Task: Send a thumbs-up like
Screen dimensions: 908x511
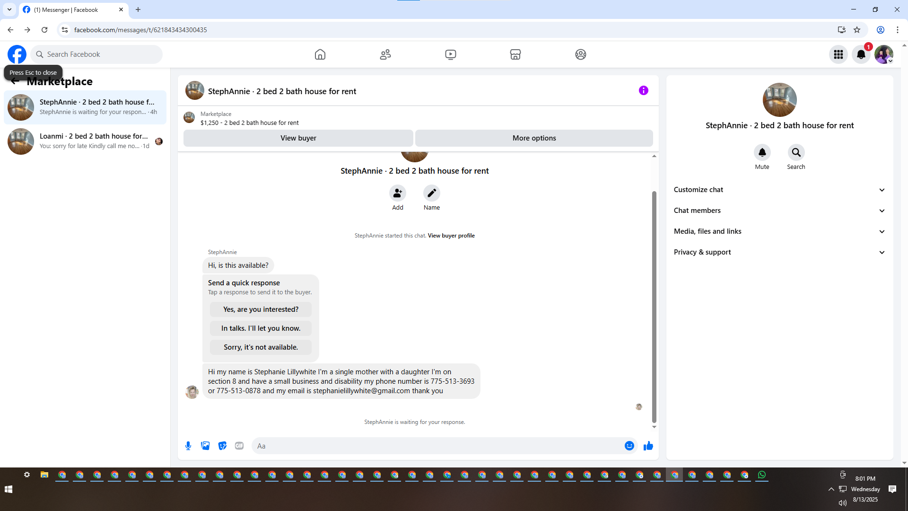Action: coord(648,446)
